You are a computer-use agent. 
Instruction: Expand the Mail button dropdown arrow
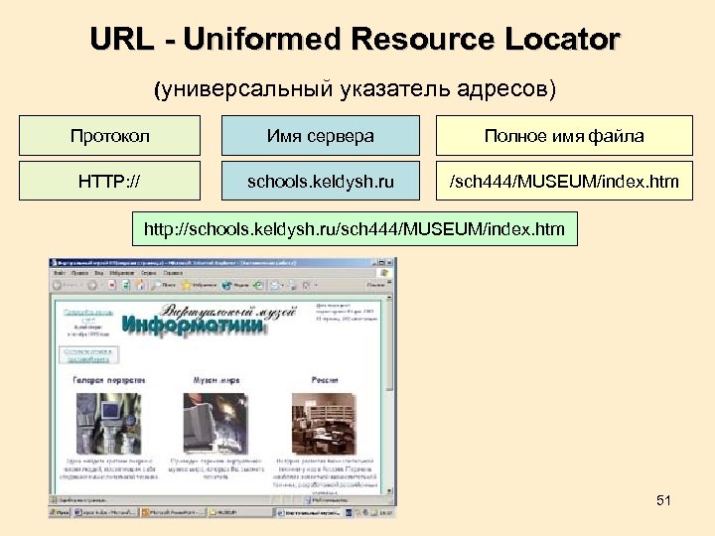tap(283, 285)
